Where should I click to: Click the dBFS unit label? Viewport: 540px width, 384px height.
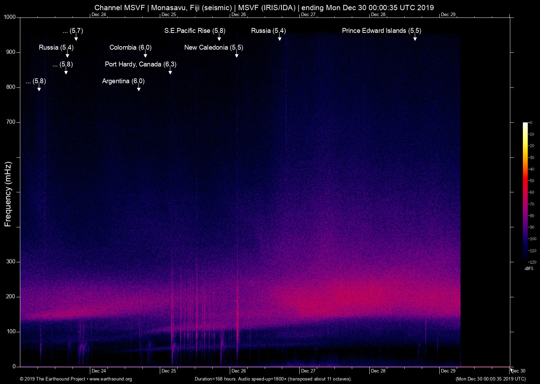pos(529,269)
